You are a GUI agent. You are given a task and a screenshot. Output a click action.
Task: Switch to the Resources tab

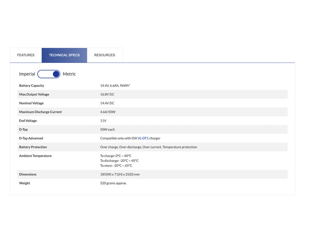point(105,55)
